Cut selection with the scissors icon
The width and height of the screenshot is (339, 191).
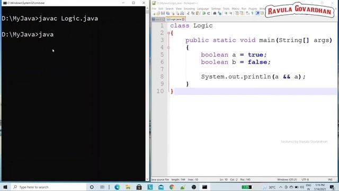[189, 13]
